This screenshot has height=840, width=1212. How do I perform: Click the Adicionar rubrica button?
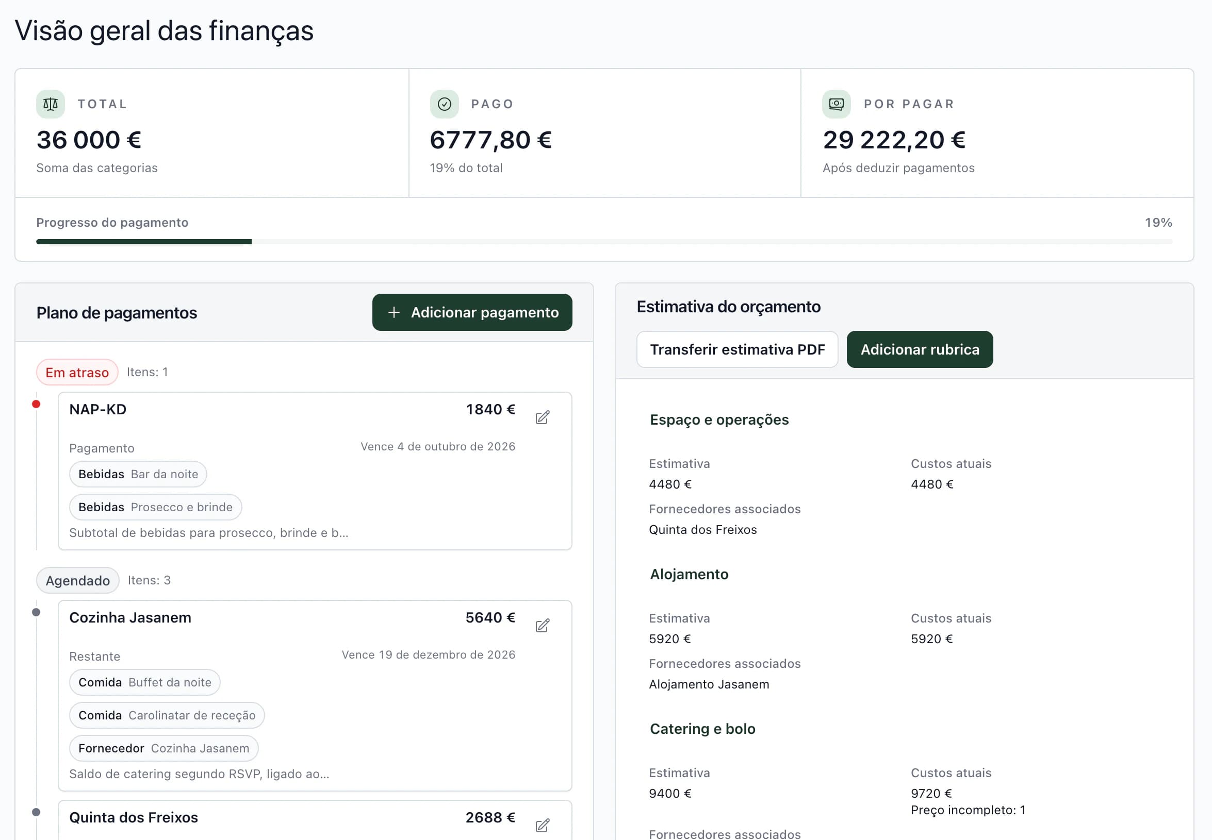[920, 349]
